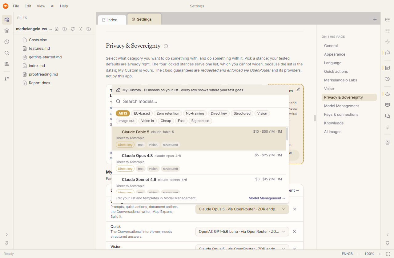Open the comments message icon in right rail
This screenshot has width=394, height=258.
(388, 68)
